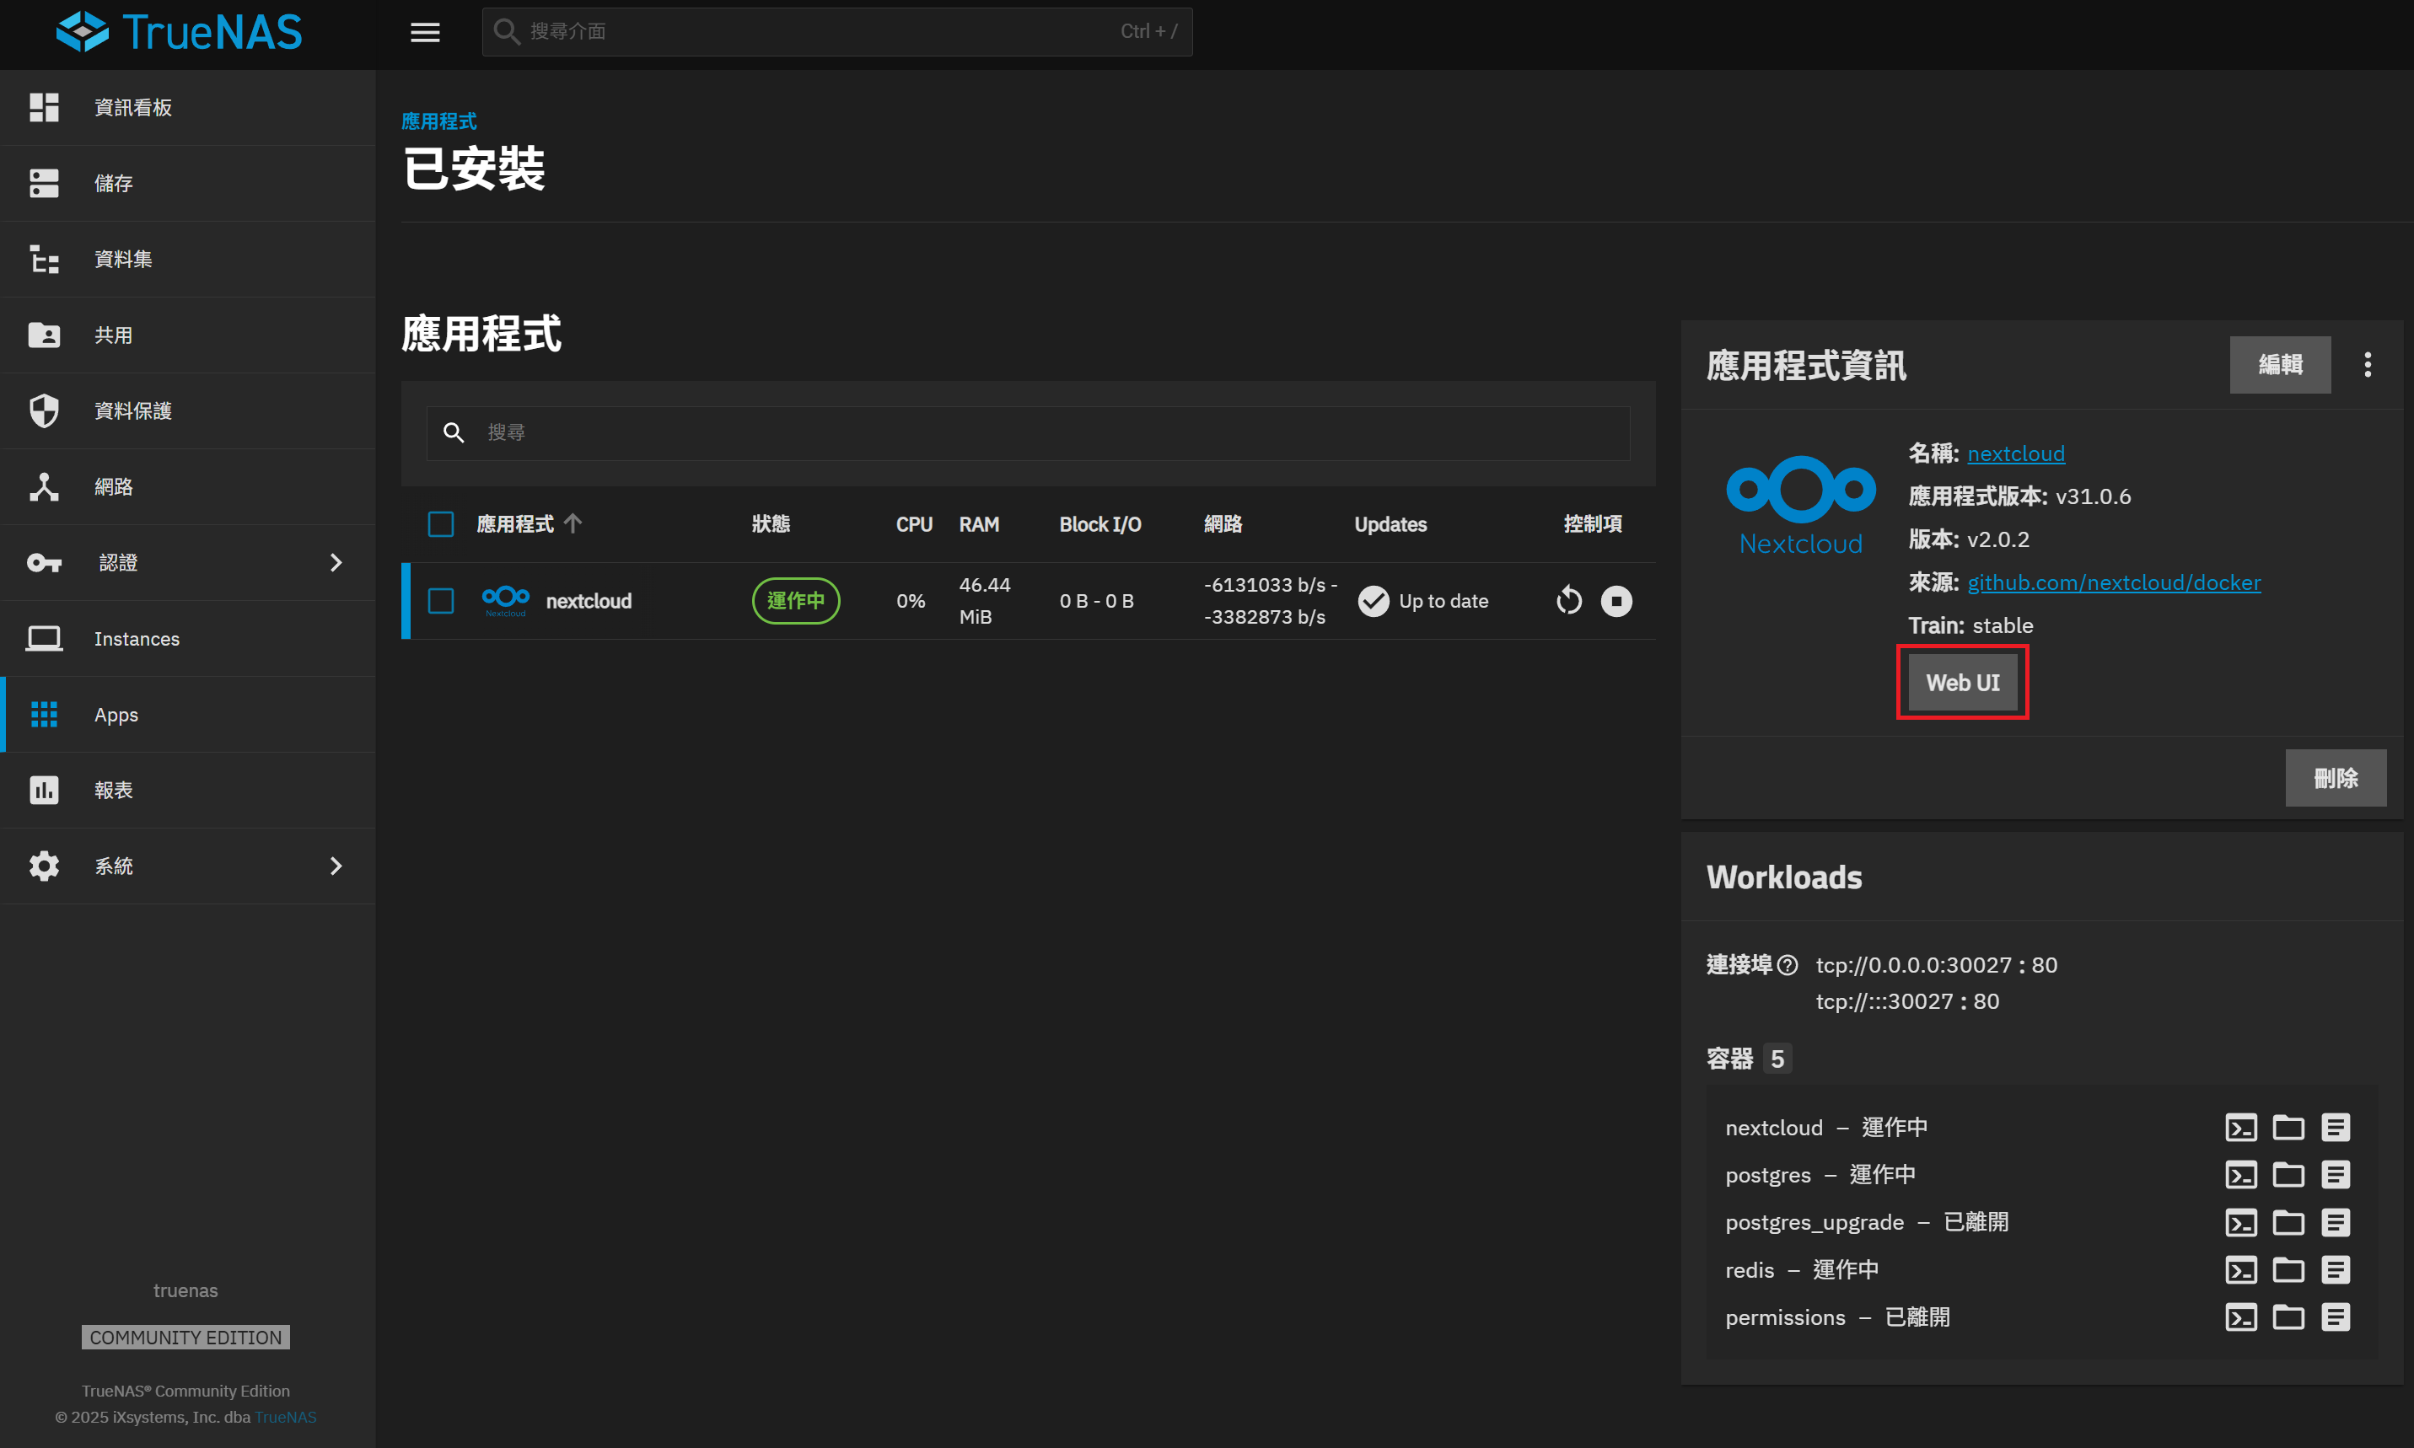Click tcp://0.0.0.0:30027 : 80 port text
The image size is (2414, 1448).
1936,965
